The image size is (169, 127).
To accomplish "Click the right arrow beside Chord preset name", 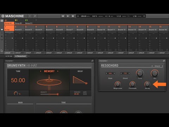I will [162, 66].
